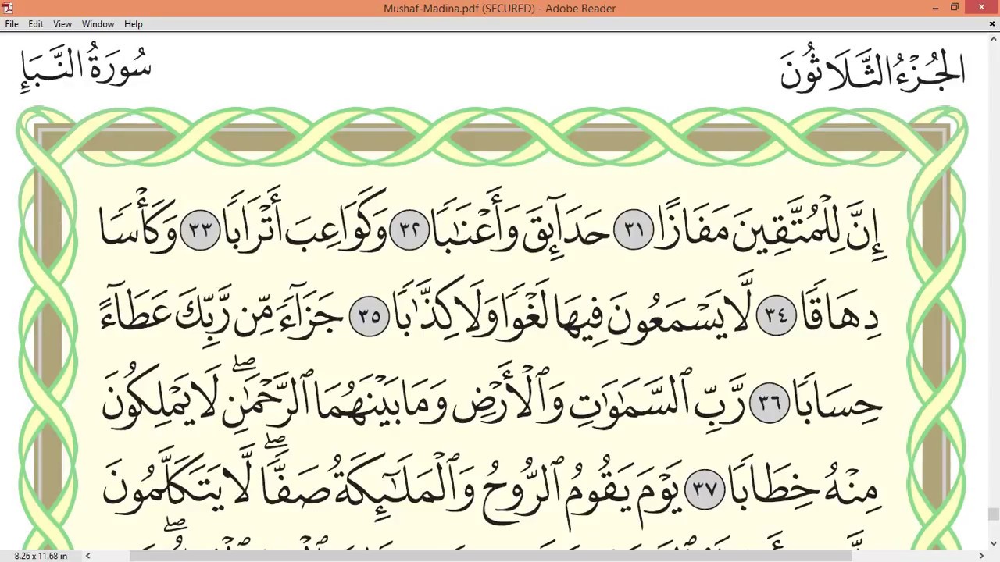Screen dimensions: 1000x562
Task: Click verse marker ٣٢ in the first line
Action: [409, 229]
